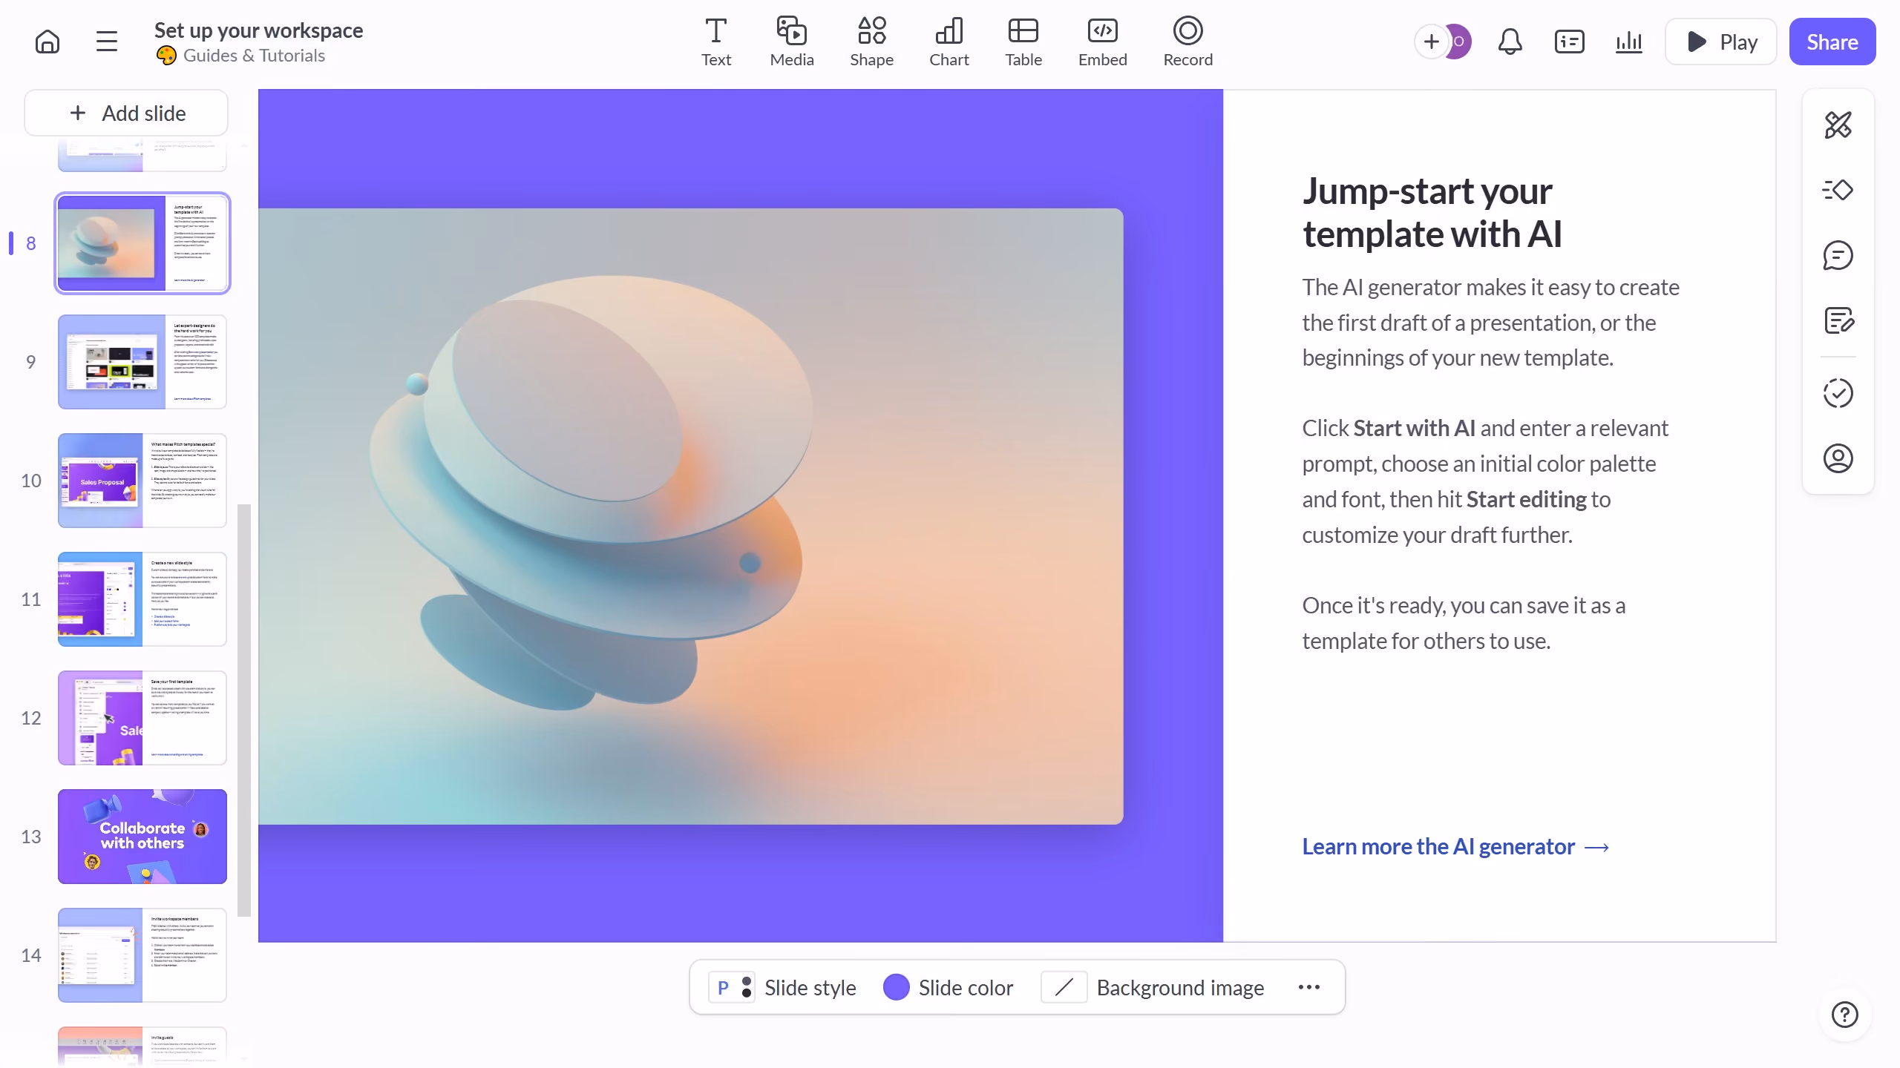Follow Learn more the AI generator link
Viewport: 1900px width, 1068px height.
1455,846
